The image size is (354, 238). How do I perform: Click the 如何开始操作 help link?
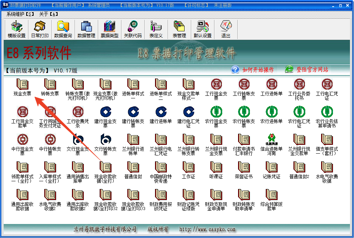point(259,70)
